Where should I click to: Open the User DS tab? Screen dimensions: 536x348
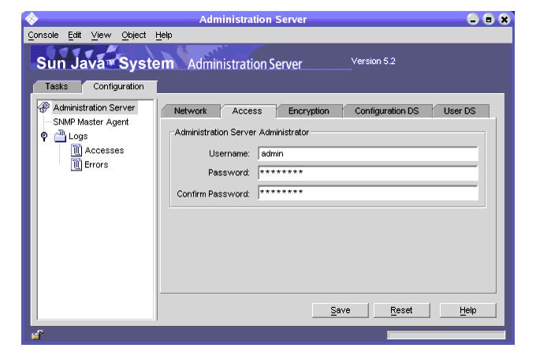[460, 110]
